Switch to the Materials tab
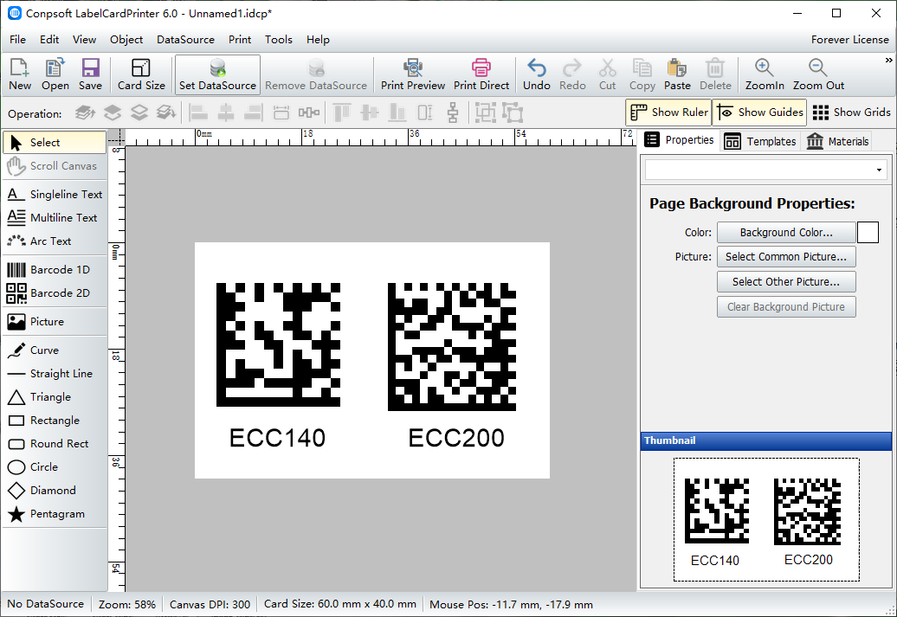The image size is (897, 617). 837,141
